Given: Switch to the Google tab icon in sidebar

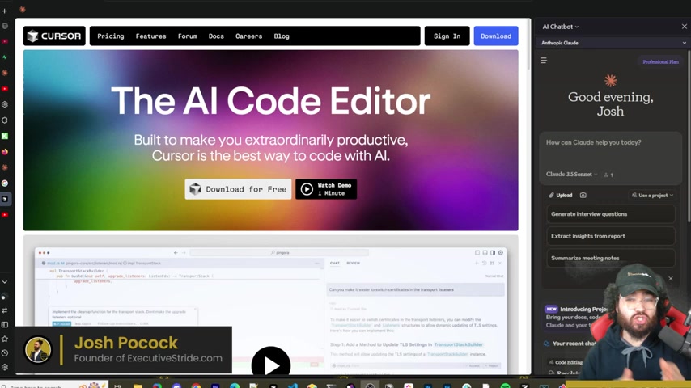Looking at the screenshot, I should 5,183.
